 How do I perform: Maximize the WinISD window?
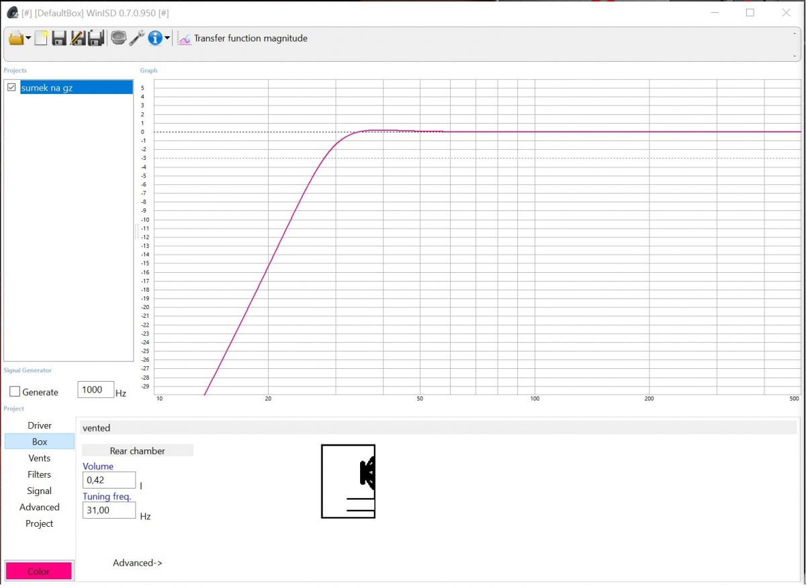click(750, 12)
